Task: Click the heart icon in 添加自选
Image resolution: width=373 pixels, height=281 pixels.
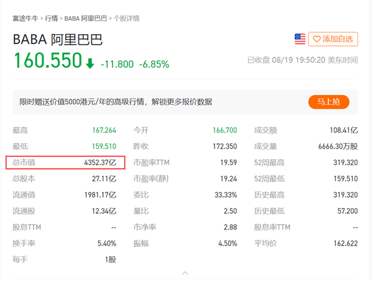Action: pos(316,39)
